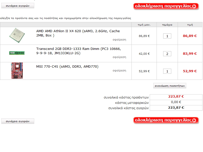The width and height of the screenshot is (203, 152).
Task: Open the Transcend RAM module thumbnail
Action: [17, 53]
